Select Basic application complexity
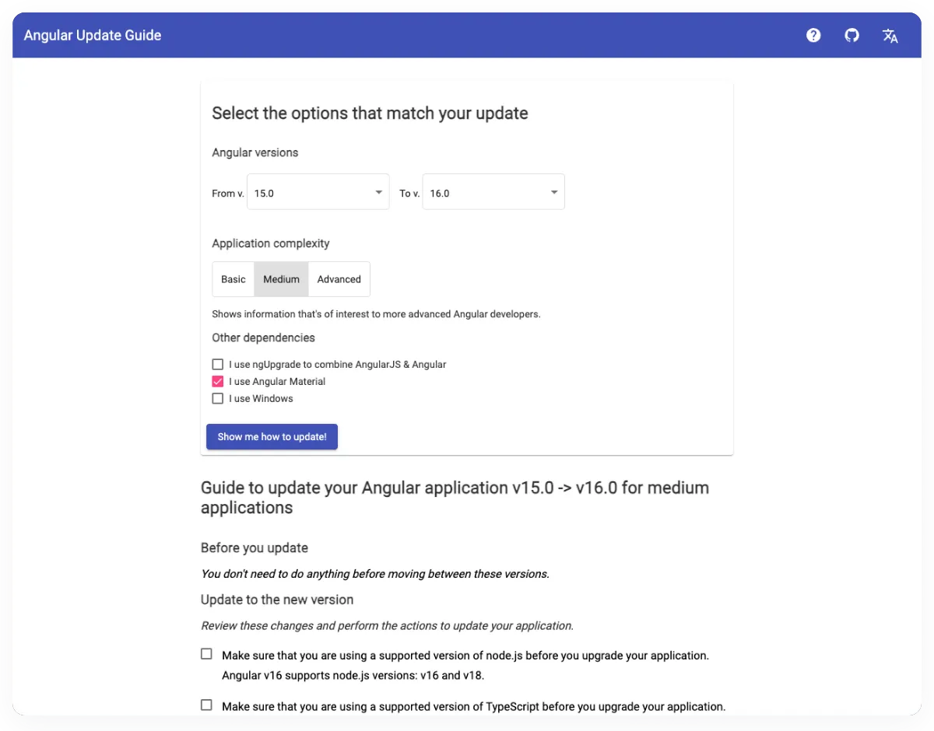Image resolution: width=934 pixels, height=731 pixels. (233, 279)
